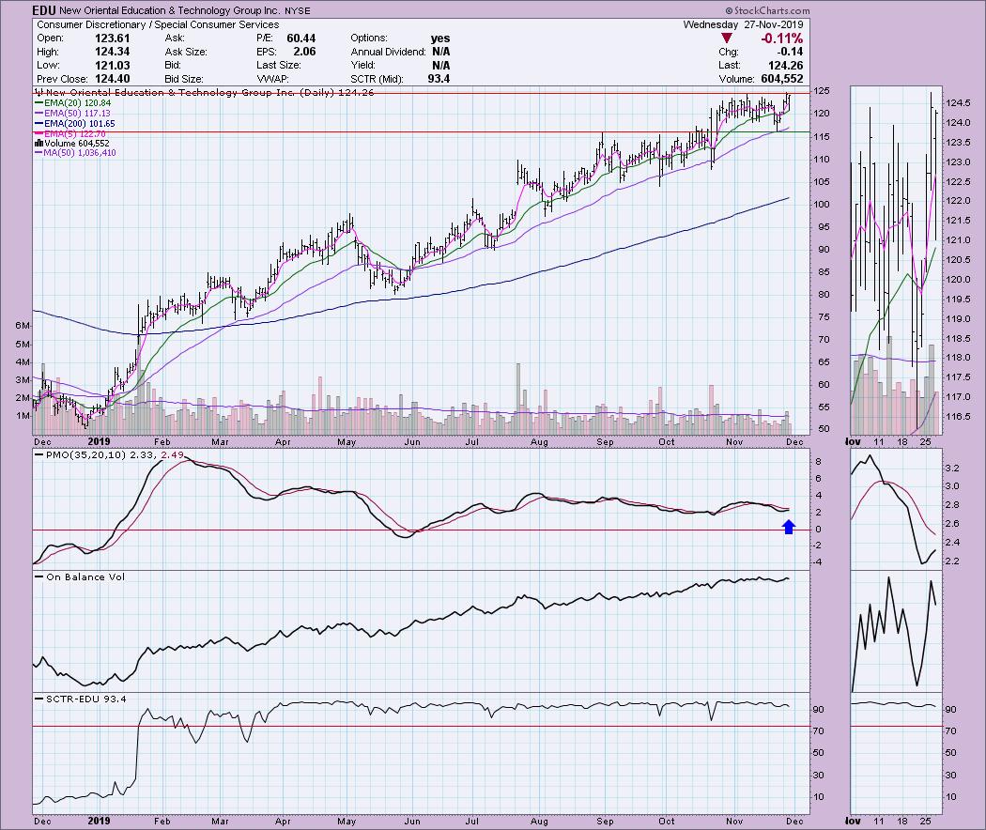Image resolution: width=986 pixels, height=830 pixels.
Task: Click the EMA(5) 122.70 legend entry
Action: pos(70,134)
